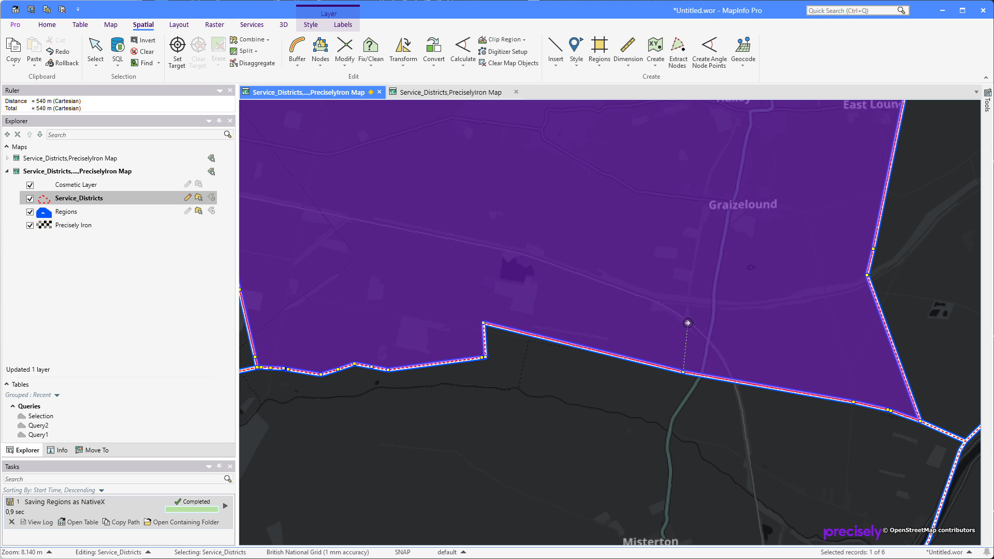Click the completed task progress bar

coord(192,509)
